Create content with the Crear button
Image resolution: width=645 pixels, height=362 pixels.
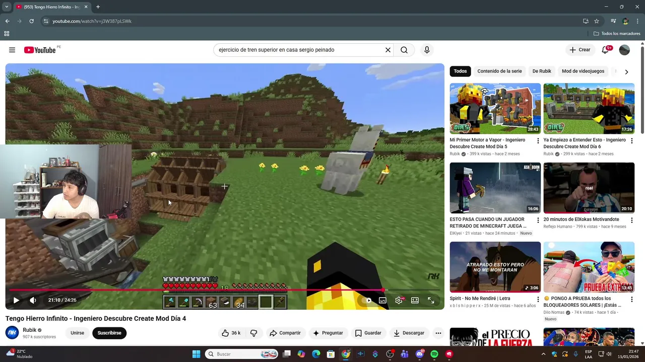579,50
